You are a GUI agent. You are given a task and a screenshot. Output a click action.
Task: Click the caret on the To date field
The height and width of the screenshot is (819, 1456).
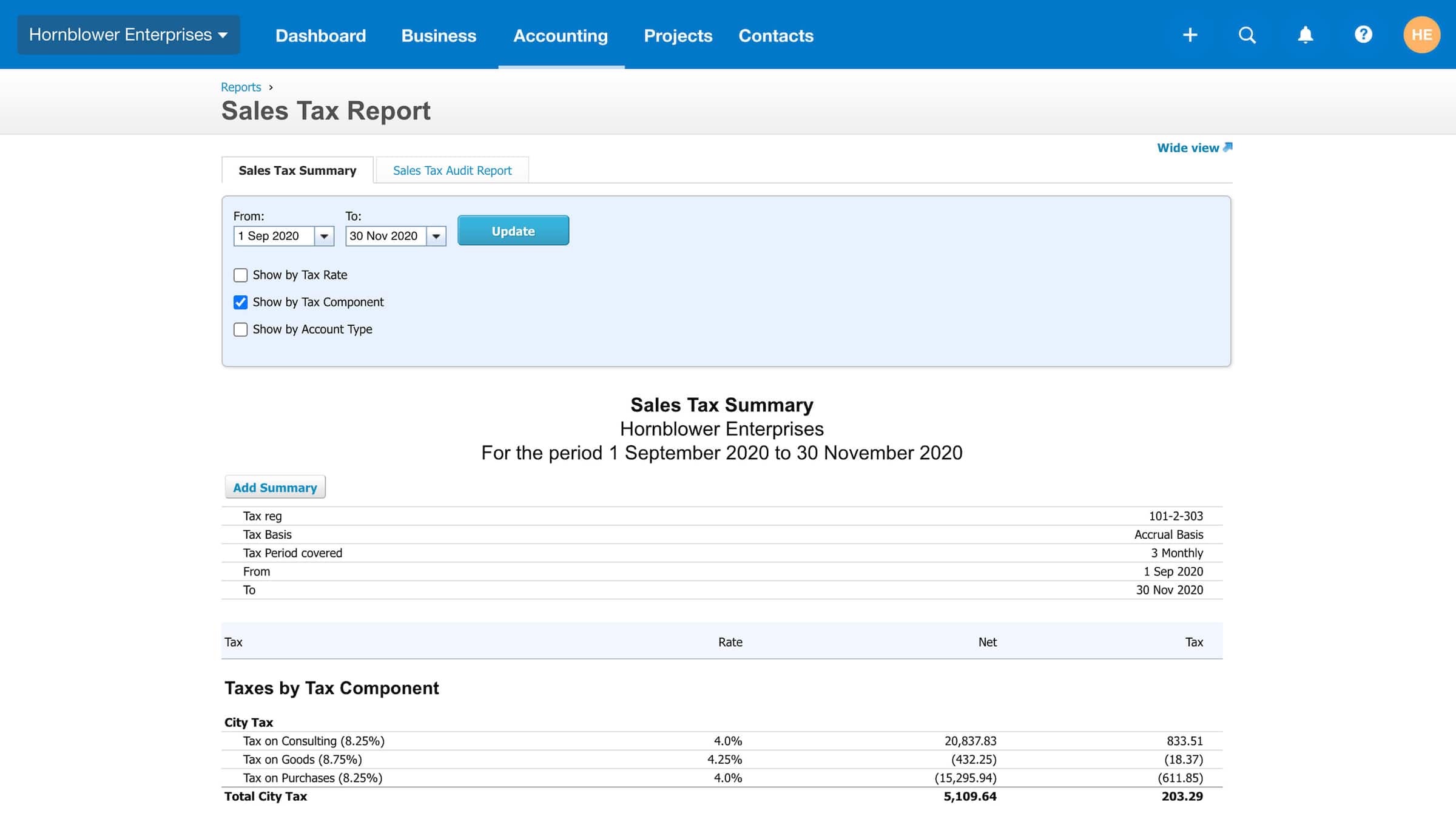(x=437, y=236)
